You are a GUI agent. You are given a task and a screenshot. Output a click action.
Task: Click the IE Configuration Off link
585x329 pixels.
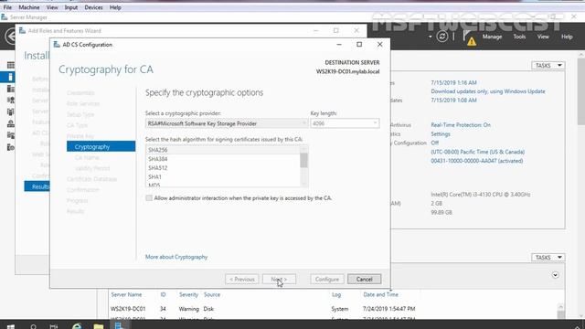pos(435,143)
